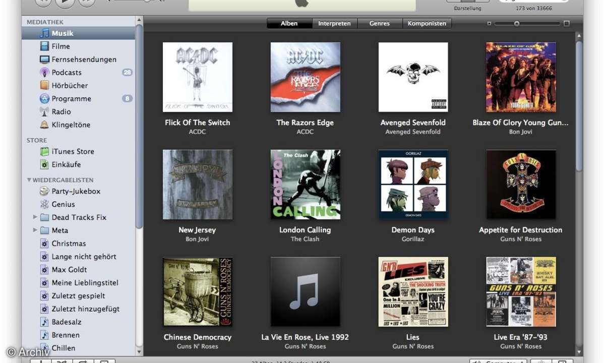Click the 'Appetite for Destruction' album title
This screenshot has height=363, width=605.
coord(521,230)
